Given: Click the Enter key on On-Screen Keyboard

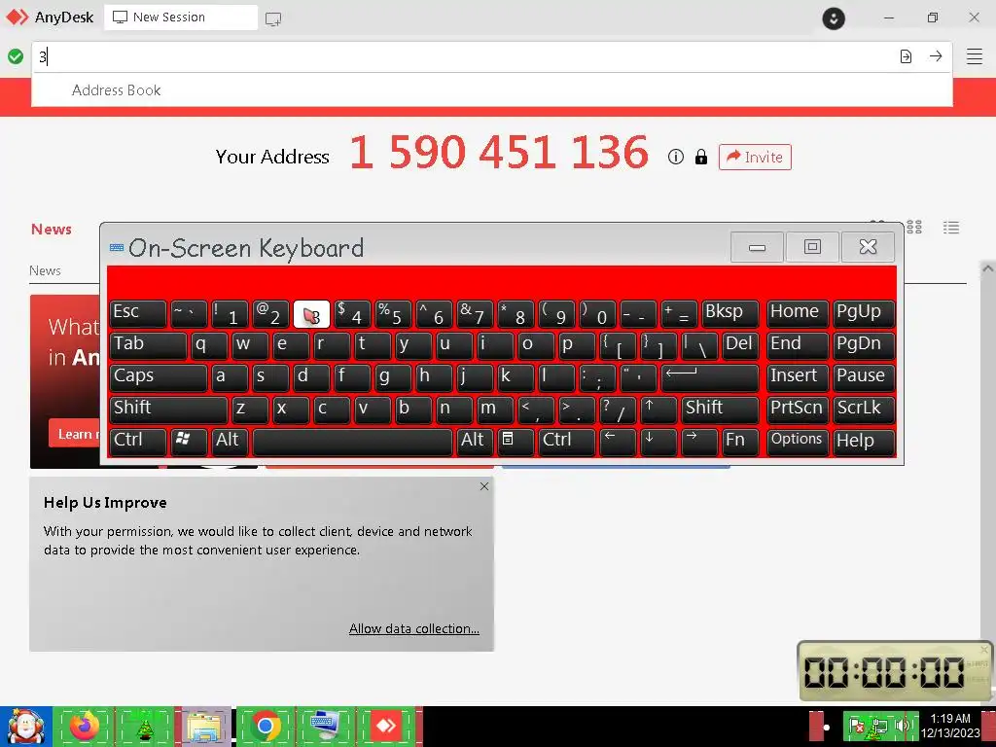Looking at the screenshot, I should pyautogui.click(x=710, y=377).
